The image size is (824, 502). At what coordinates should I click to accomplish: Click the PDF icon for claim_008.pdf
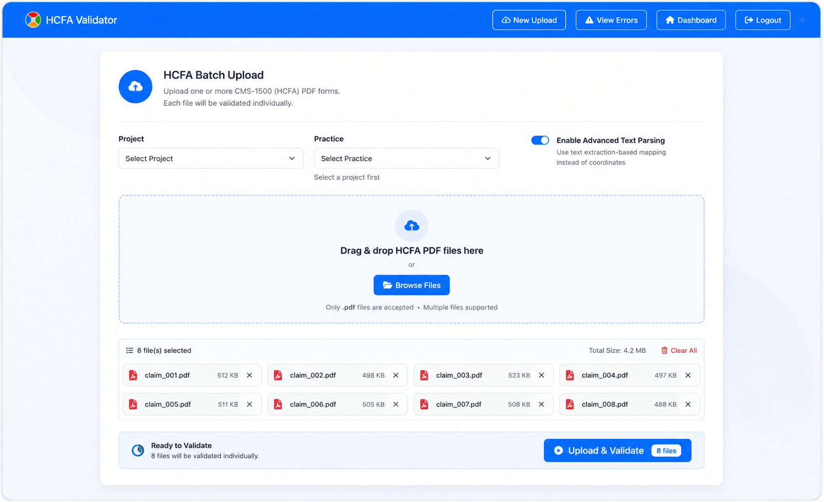(x=570, y=405)
